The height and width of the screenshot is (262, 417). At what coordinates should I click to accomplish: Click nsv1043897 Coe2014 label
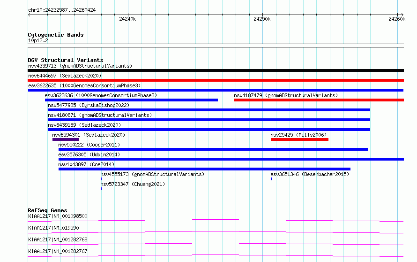(x=86, y=164)
